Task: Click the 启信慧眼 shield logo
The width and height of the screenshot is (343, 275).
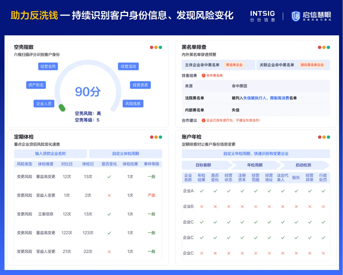Action: click(296, 16)
